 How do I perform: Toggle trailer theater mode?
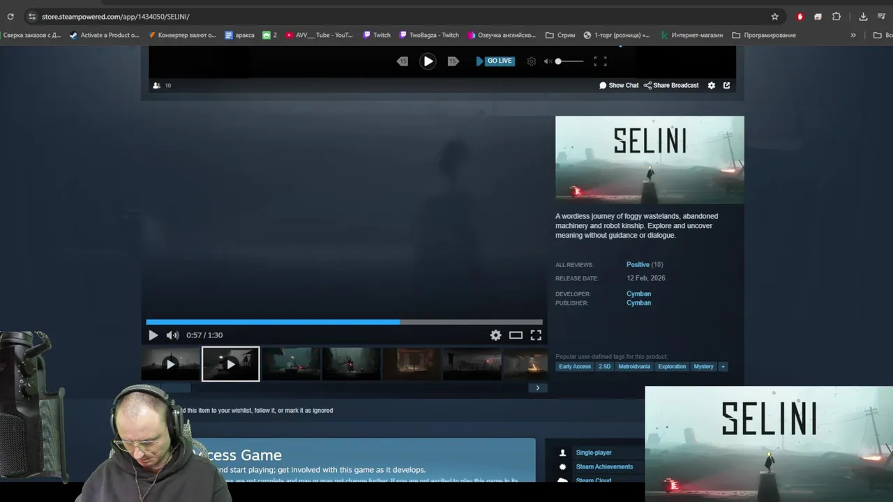516,335
